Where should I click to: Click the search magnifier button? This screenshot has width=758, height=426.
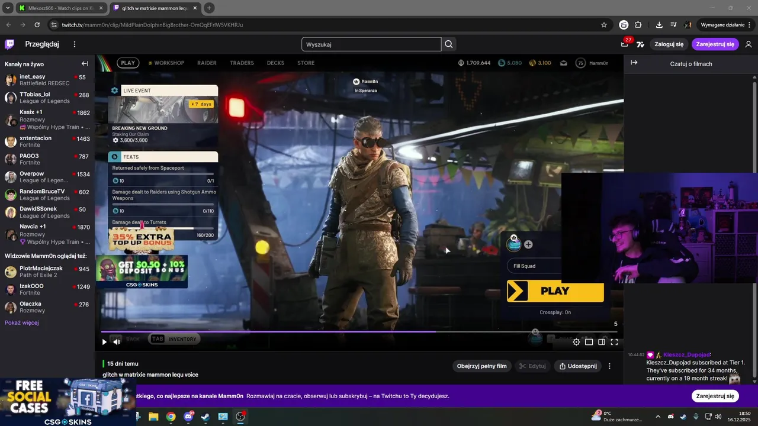[449, 44]
